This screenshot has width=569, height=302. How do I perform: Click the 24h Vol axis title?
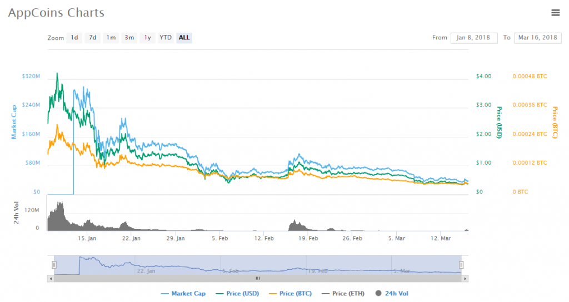(16, 213)
